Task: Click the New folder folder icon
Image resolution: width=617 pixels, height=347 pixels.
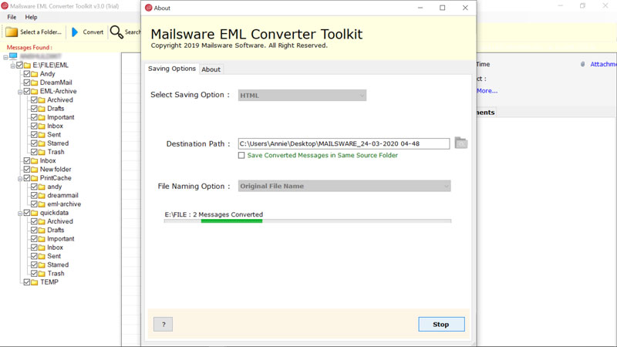Action: [35, 170]
